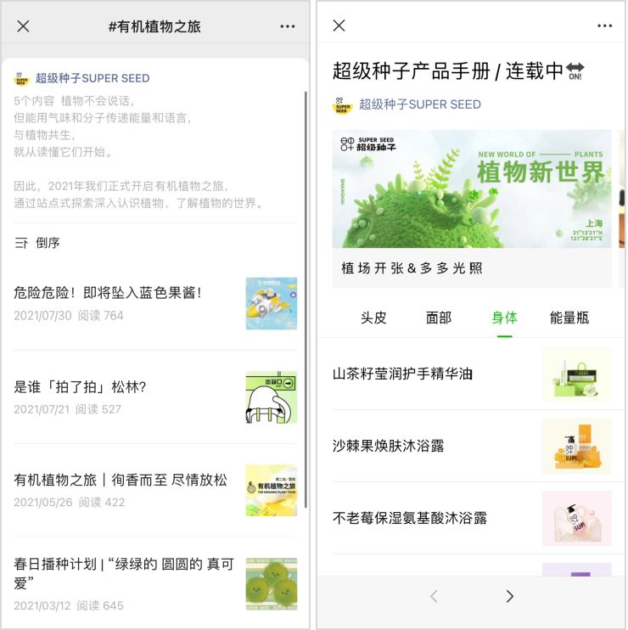Screen dimensions: 628x630
Task: Open 不老莓保湿氨基酸沐浴露 product
Action: pyautogui.click(x=410, y=518)
